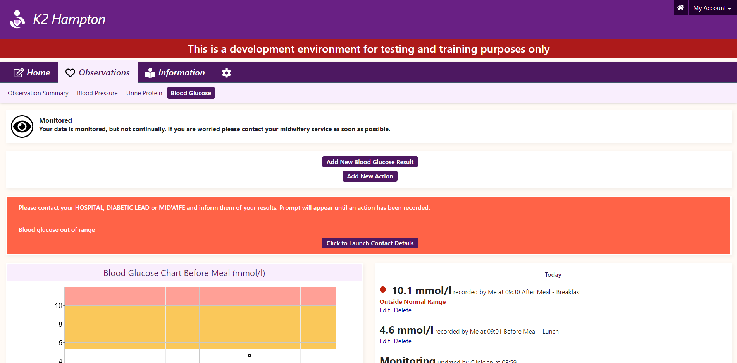The width and height of the screenshot is (737, 363).
Task: Open the Urine Protein sub-tab
Action: click(x=144, y=93)
